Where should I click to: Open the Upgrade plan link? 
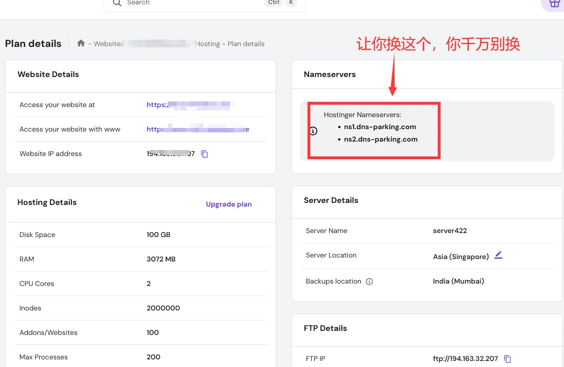coord(229,204)
